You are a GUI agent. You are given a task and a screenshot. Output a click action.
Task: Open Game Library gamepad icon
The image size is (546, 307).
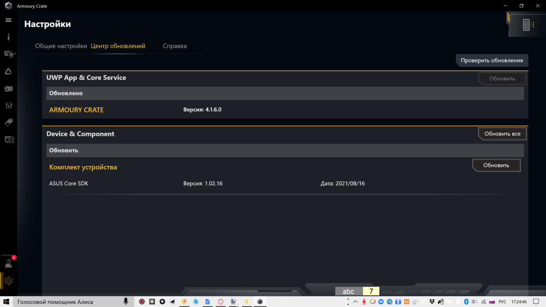[8, 89]
